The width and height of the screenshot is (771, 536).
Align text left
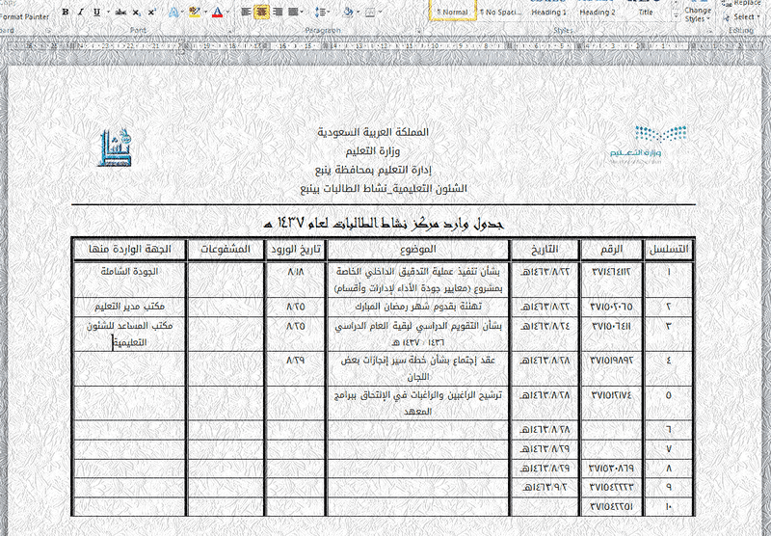pos(247,12)
